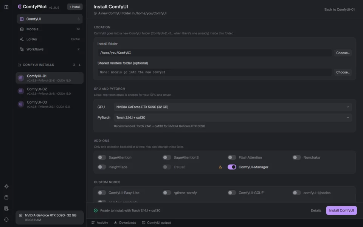Click the ComfyUI server icon in navigation

pos(22,19)
